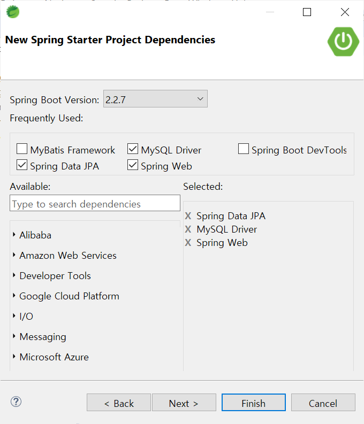Click the Back button

tap(118, 403)
